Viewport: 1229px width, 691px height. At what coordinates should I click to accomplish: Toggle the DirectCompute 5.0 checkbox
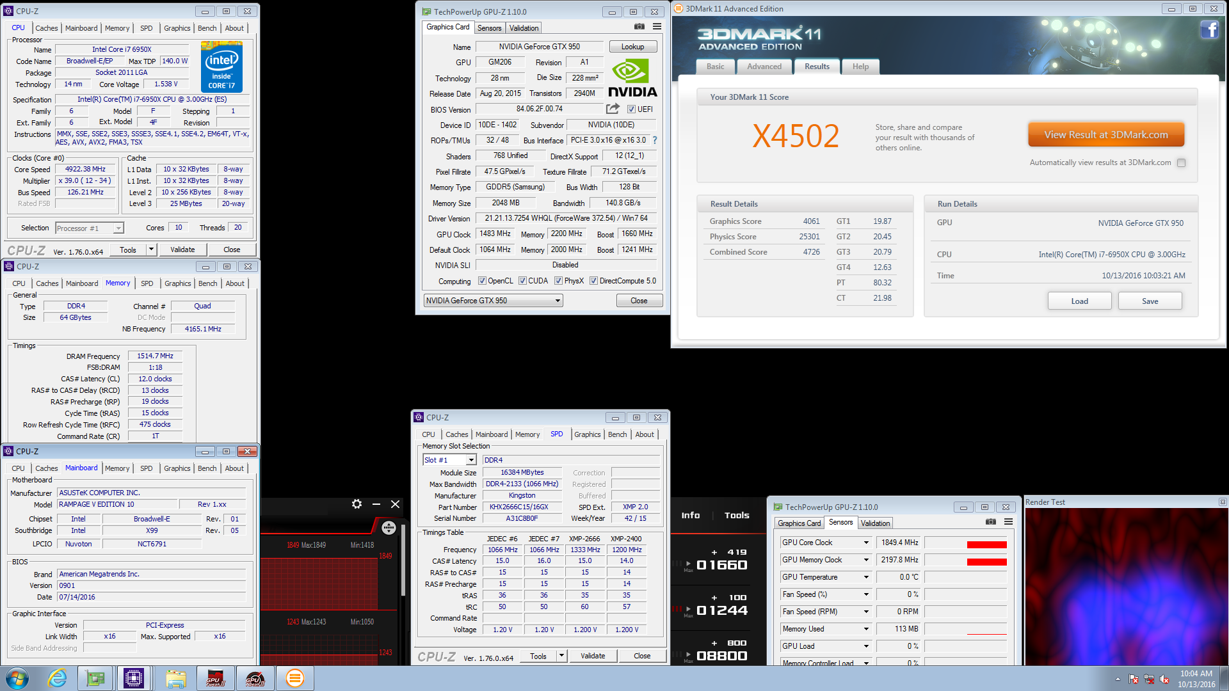(593, 281)
